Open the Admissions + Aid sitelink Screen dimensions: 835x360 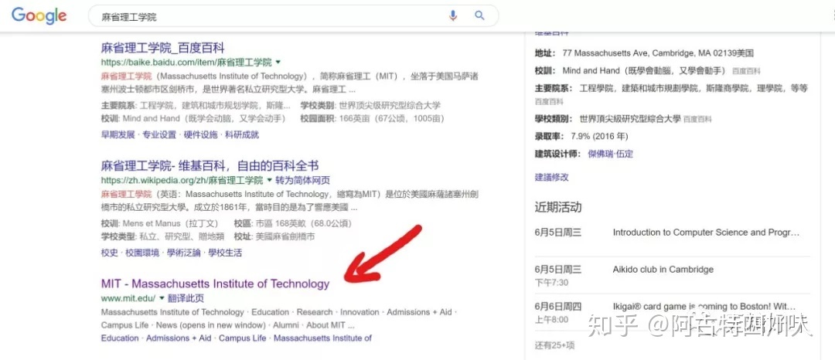179,338
